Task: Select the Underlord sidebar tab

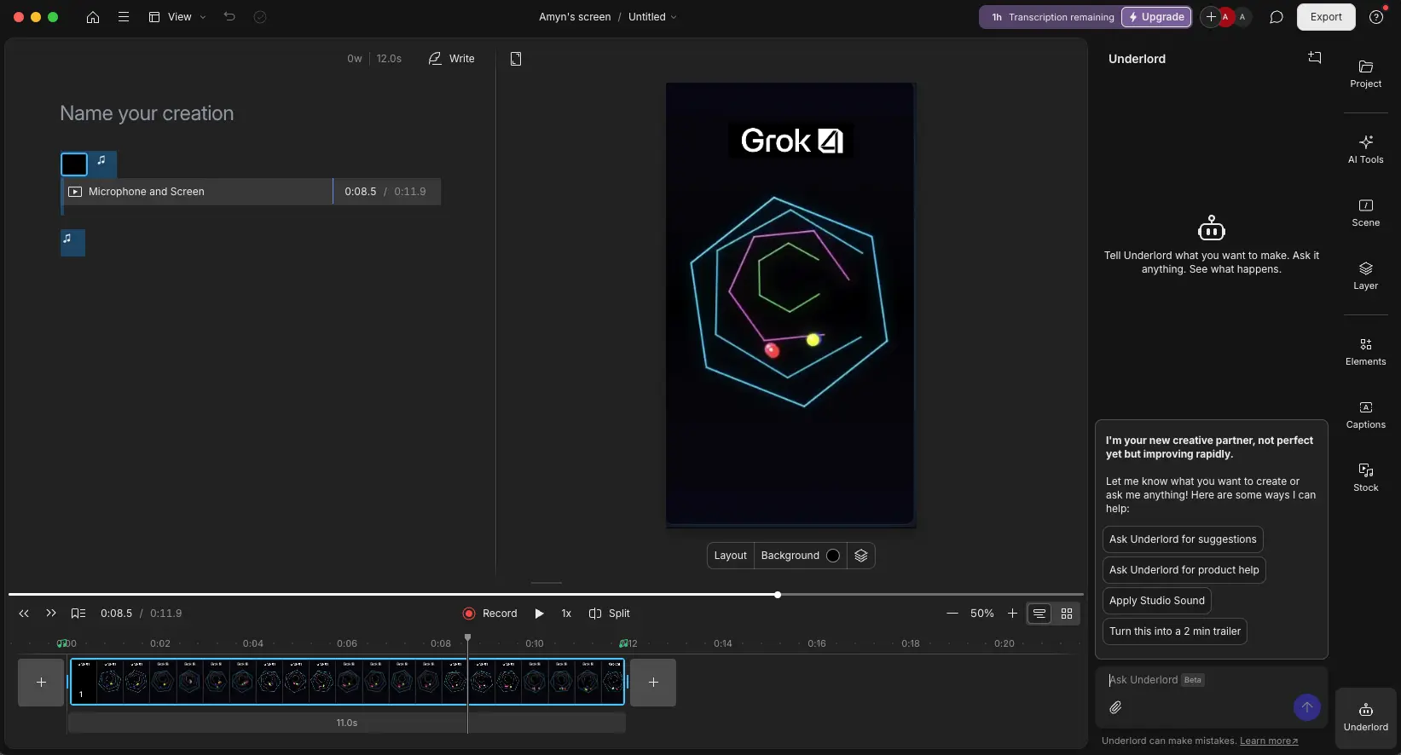Action: pyautogui.click(x=1366, y=718)
